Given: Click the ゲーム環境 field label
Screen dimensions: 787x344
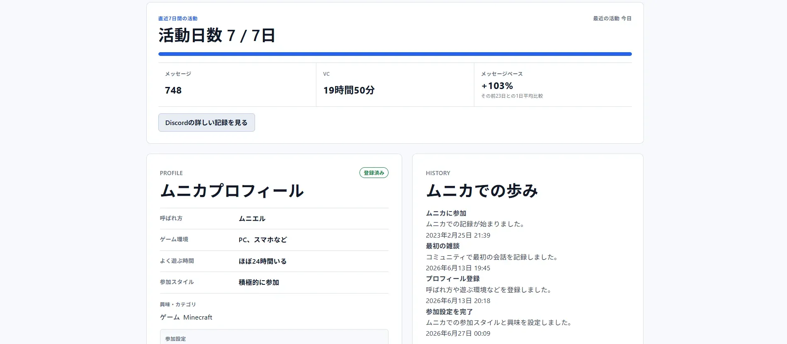Looking at the screenshot, I should click(x=174, y=239).
